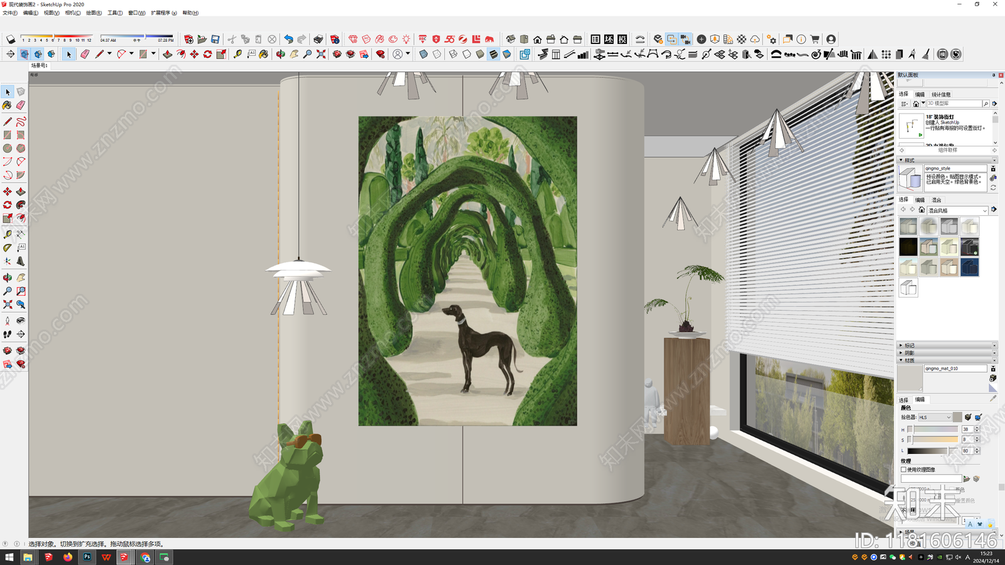Click the qingmo_mat_010 material name field
The height and width of the screenshot is (565, 1005).
coord(955,369)
